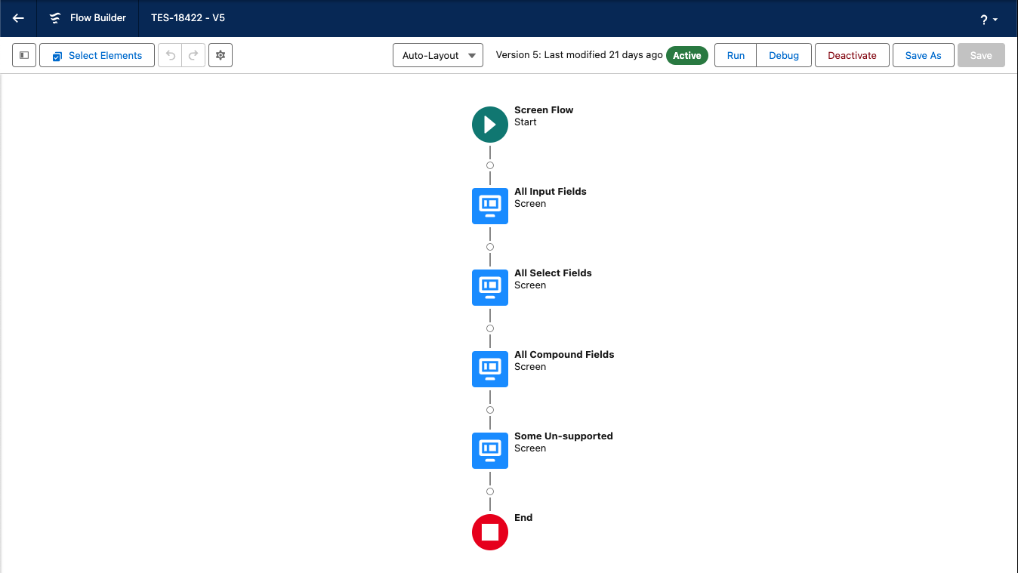1018x573 pixels.
Task: Click the undo arrow icon
Action: click(170, 55)
